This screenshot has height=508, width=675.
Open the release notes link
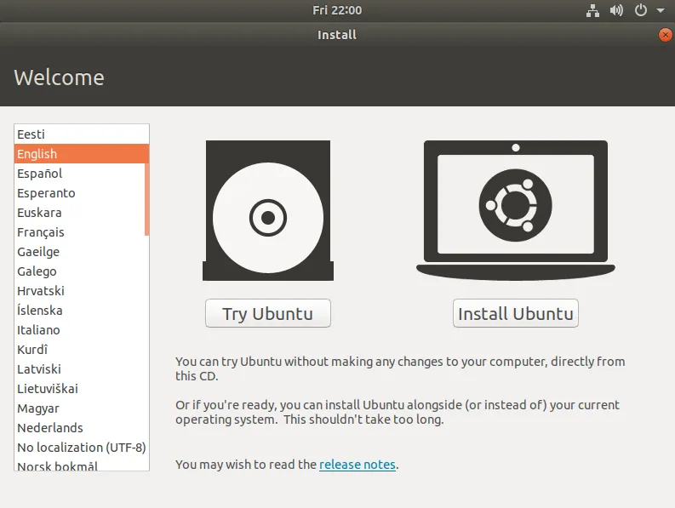tap(358, 465)
